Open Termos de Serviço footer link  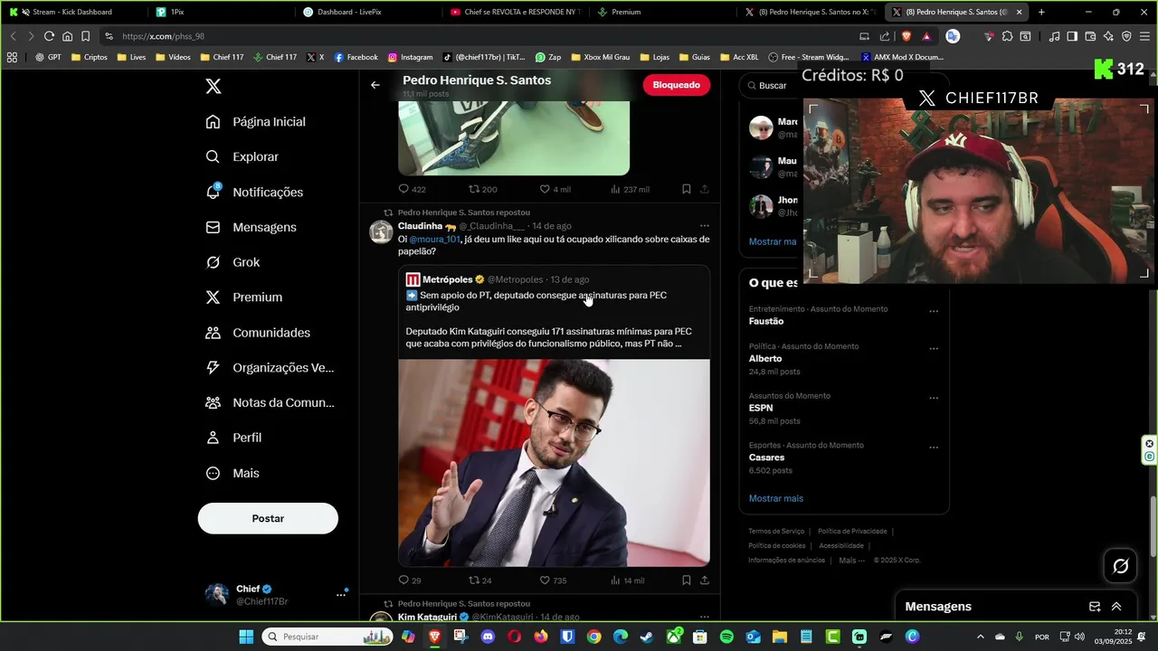coord(776,532)
